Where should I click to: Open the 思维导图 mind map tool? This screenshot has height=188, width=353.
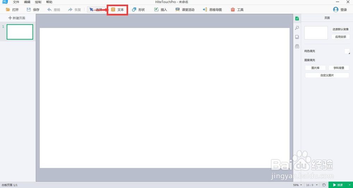pyautogui.click(x=212, y=10)
